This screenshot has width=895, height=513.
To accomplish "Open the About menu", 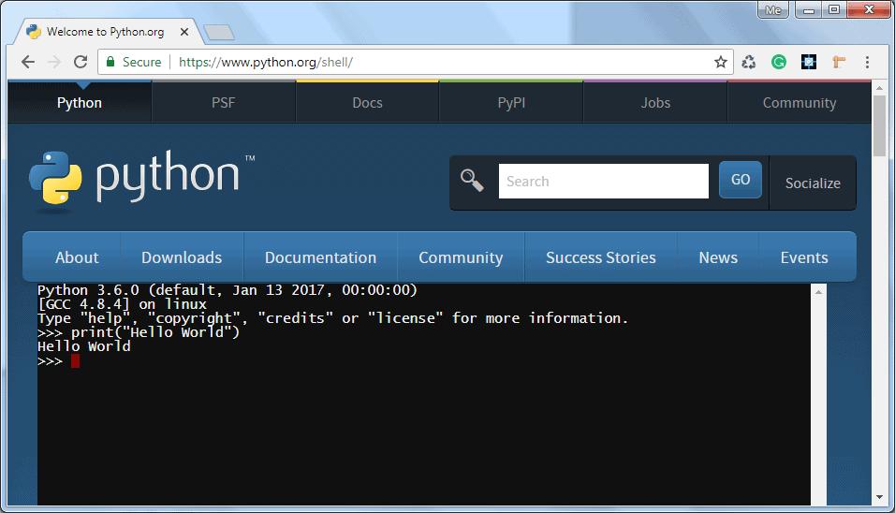I will pos(77,257).
